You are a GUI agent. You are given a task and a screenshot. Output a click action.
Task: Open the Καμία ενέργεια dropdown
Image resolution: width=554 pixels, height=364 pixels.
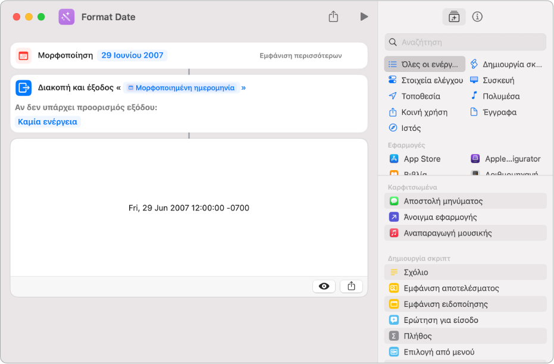48,122
